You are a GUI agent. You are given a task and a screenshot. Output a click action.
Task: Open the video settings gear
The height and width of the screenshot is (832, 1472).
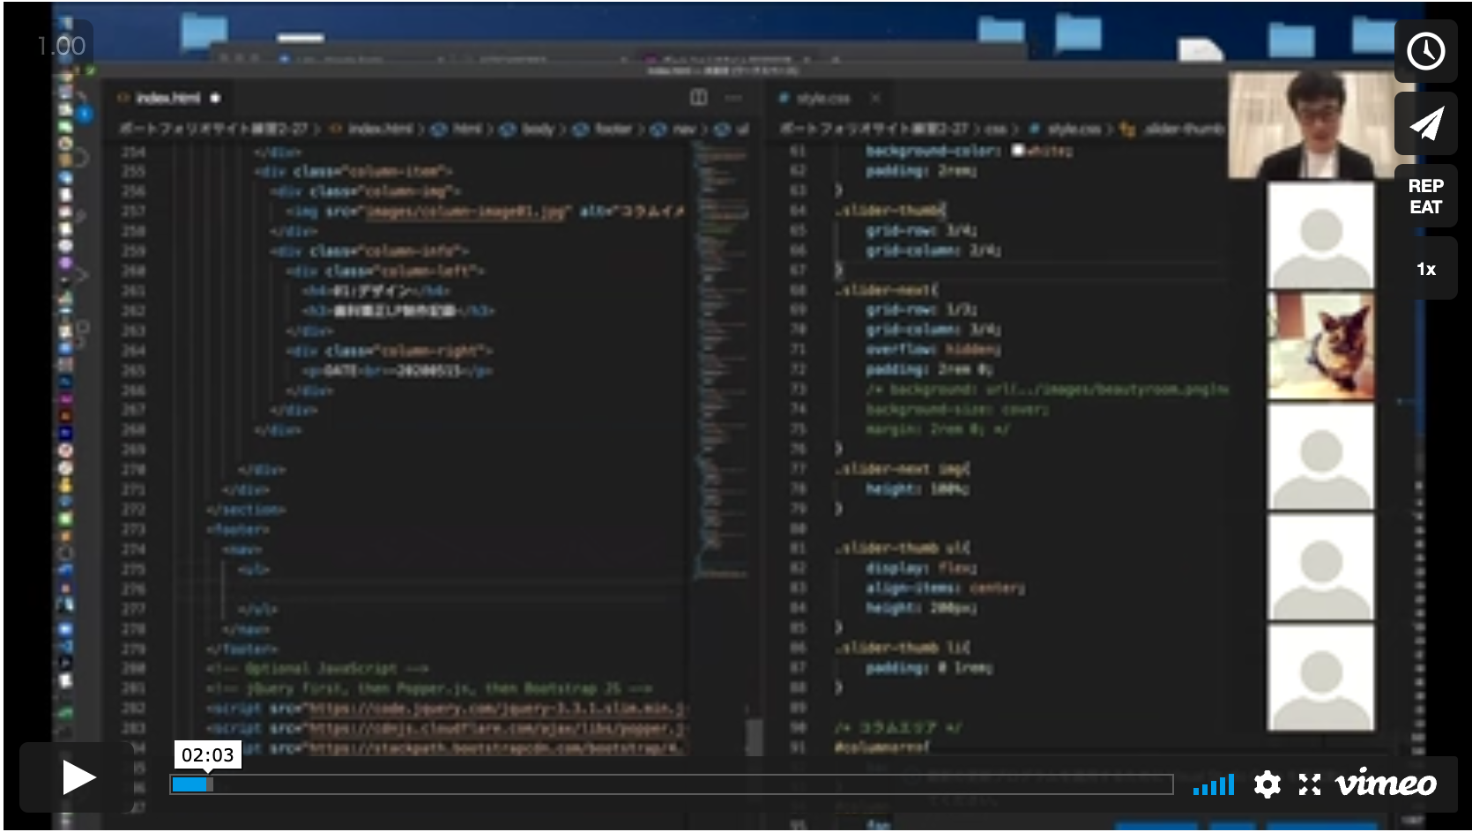[x=1267, y=784]
